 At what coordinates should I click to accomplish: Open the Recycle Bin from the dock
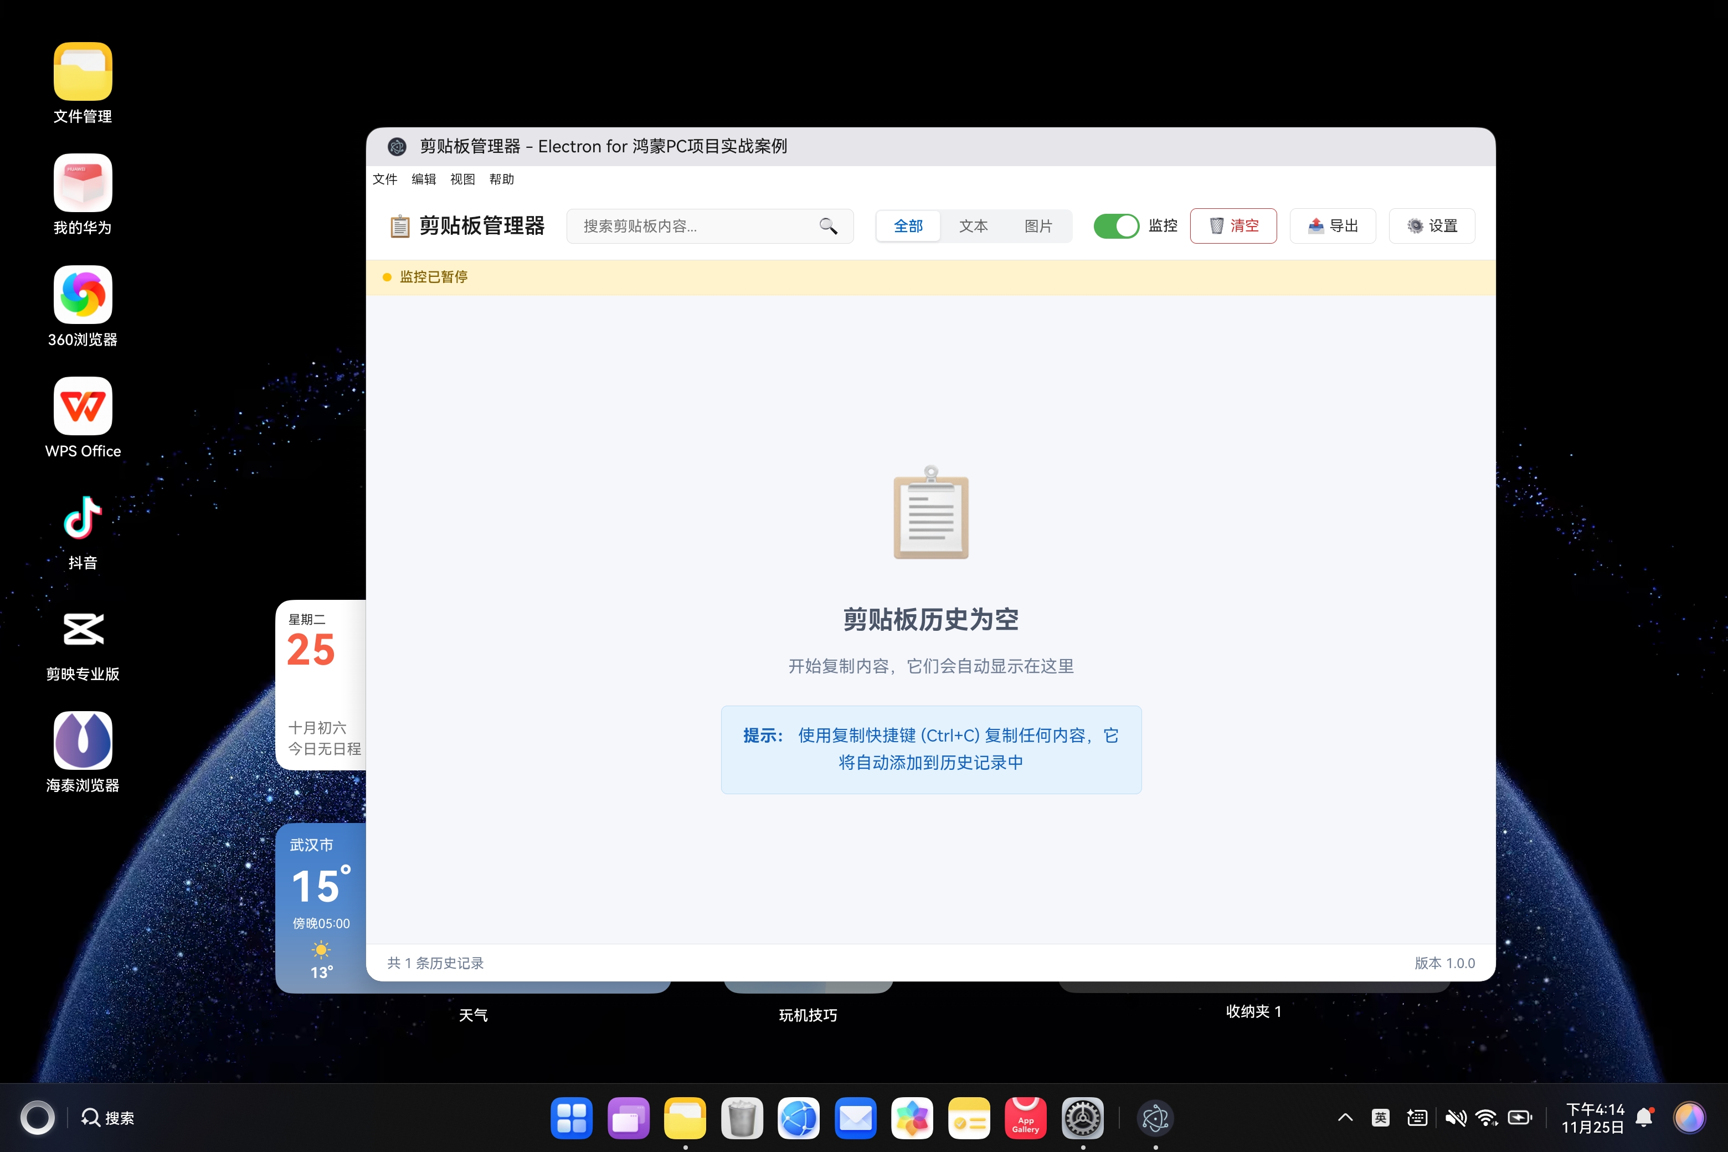coord(742,1118)
